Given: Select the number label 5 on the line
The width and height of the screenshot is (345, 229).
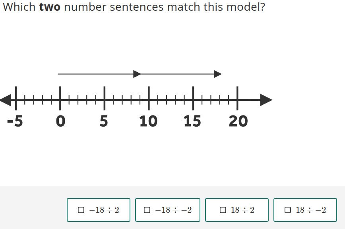Looking at the screenshot, I should 104,121.
